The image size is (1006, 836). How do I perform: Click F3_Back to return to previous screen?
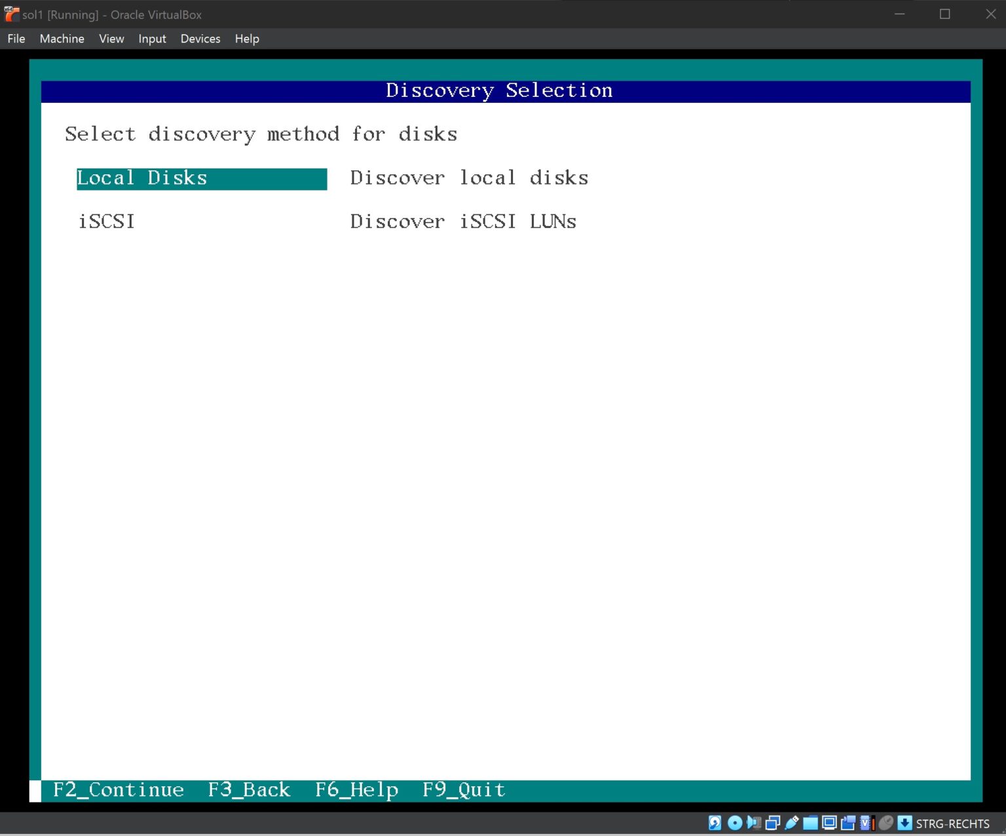[249, 789]
